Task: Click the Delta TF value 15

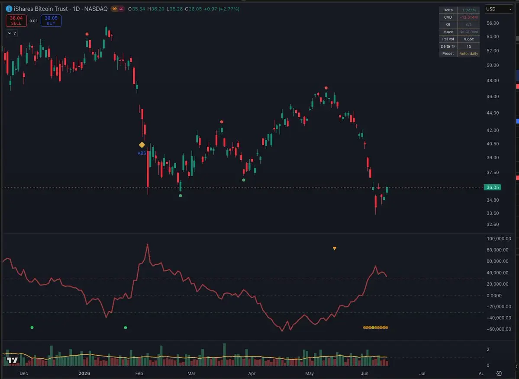Action: point(469,46)
